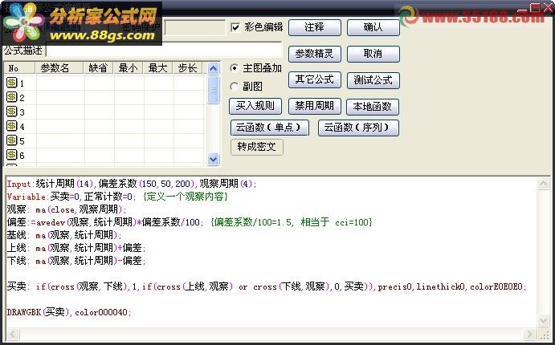Click the parameter row 3 dollar icon

12,112
